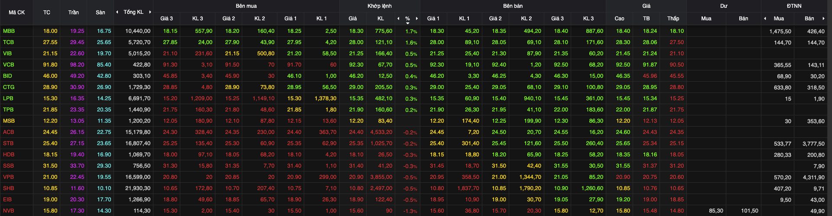
Task: Click left arrow beside % column header
Action: pyautogui.click(x=398, y=19)
